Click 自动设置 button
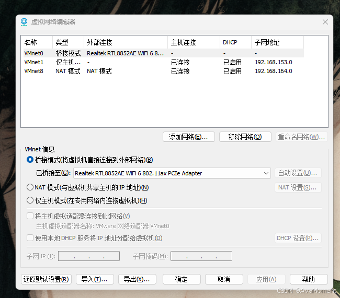Screen dimensions: 340x298 click(x=298, y=173)
